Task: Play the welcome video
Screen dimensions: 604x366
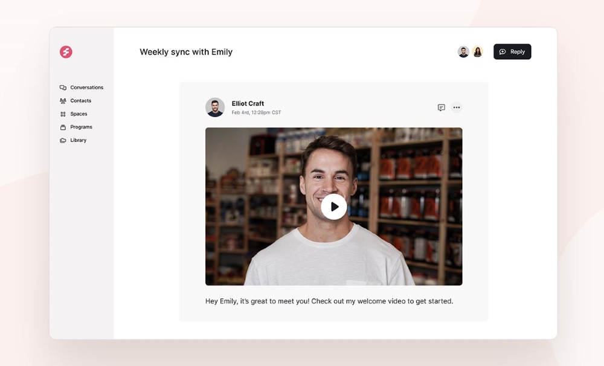Action: tap(333, 207)
